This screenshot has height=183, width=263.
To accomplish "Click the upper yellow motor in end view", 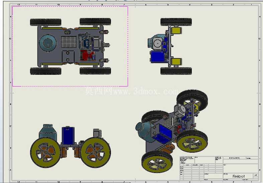I will [x=176, y=31].
